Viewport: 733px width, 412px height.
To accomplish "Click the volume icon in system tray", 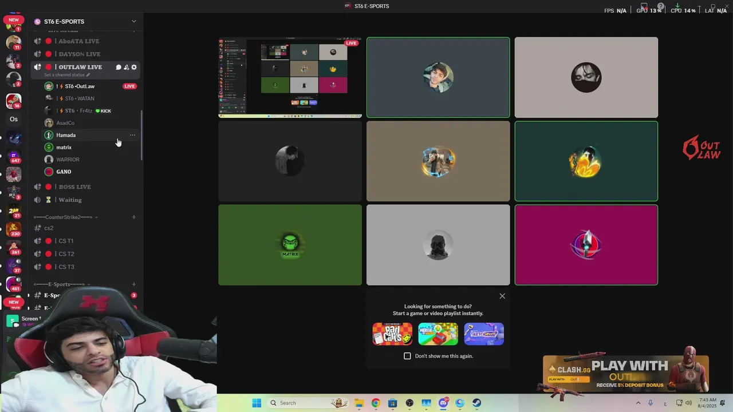I will (688, 403).
